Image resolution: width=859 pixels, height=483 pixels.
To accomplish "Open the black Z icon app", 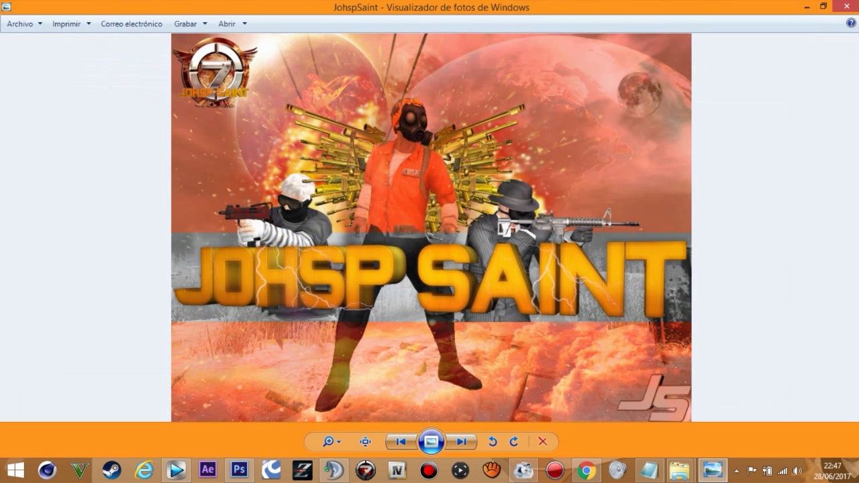I will point(303,470).
